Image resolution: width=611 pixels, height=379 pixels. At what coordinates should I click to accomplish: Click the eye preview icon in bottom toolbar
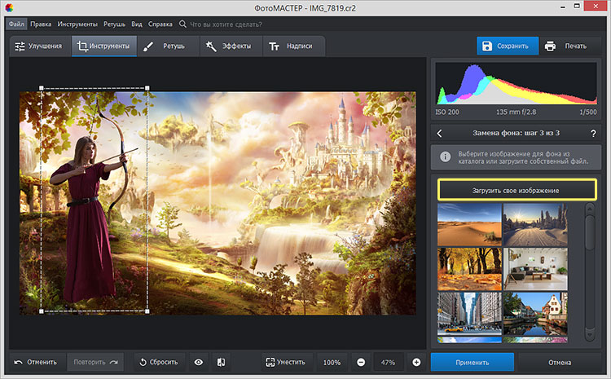click(198, 362)
